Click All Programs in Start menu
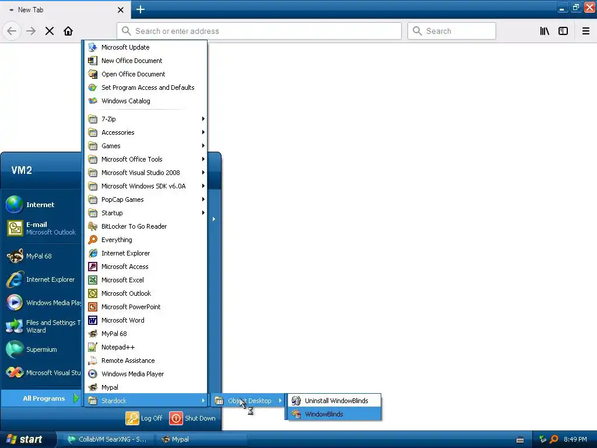This screenshot has height=448, width=597. 41,398
